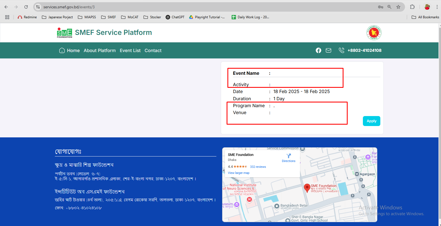Viewport: 441px width, 226px height.
Task: Open the Contact menu item
Action: (x=153, y=50)
